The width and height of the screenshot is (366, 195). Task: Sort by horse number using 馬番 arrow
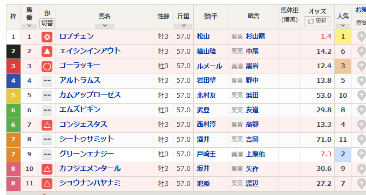(x=29, y=26)
